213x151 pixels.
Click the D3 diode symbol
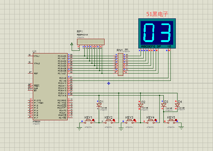[x=164, y=105]
